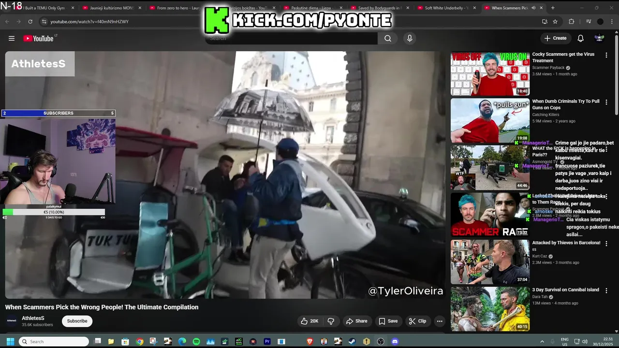
Task: Open options for Dumb Criminals video
Action: pos(606,102)
